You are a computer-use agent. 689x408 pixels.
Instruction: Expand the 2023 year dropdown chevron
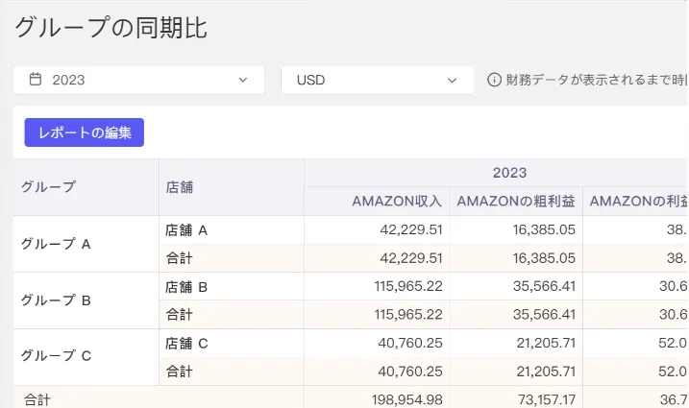click(243, 80)
